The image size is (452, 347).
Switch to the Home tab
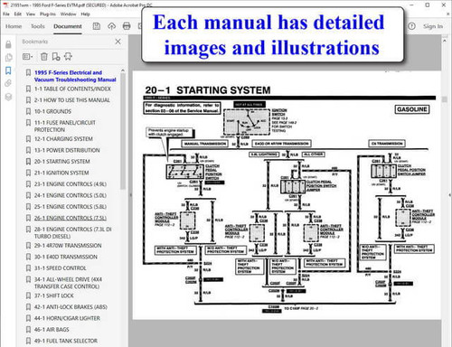(14, 26)
